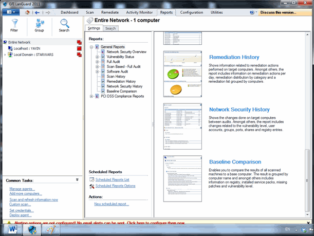
Task: Open the Search magnifier tool
Action: pyautogui.click(x=64, y=25)
